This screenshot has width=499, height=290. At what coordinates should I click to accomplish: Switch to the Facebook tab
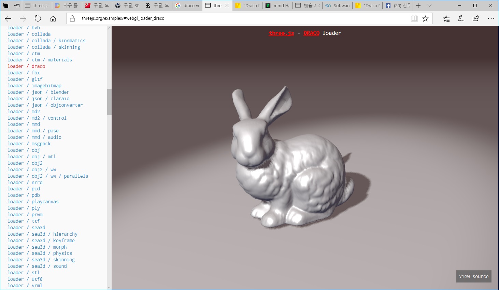[x=397, y=5]
